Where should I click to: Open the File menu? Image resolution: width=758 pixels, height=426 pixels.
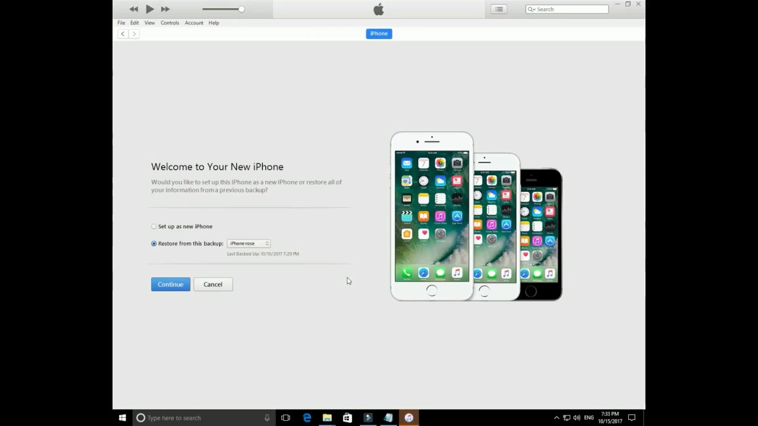(x=121, y=22)
